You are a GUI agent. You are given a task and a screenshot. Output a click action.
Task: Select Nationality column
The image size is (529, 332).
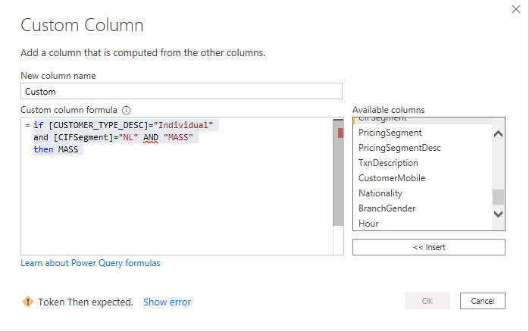[380, 193]
